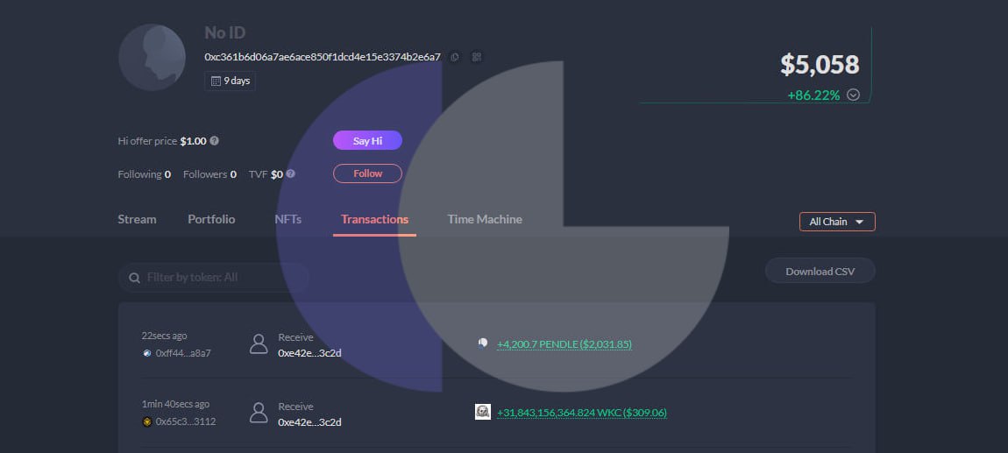This screenshot has height=453, width=1008.
Task: Switch to the Portfolio tab
Action: click(x=211, y=219)
